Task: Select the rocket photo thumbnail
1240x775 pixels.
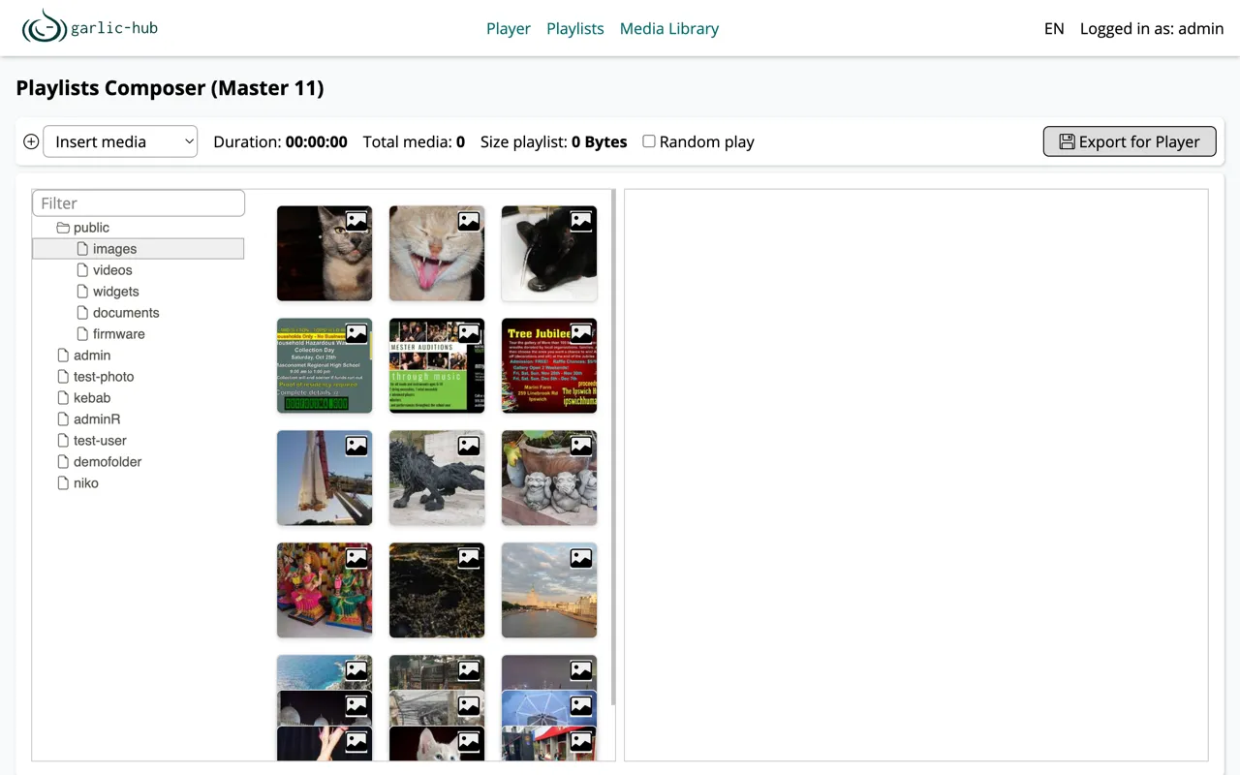Action: coord(325,479)
